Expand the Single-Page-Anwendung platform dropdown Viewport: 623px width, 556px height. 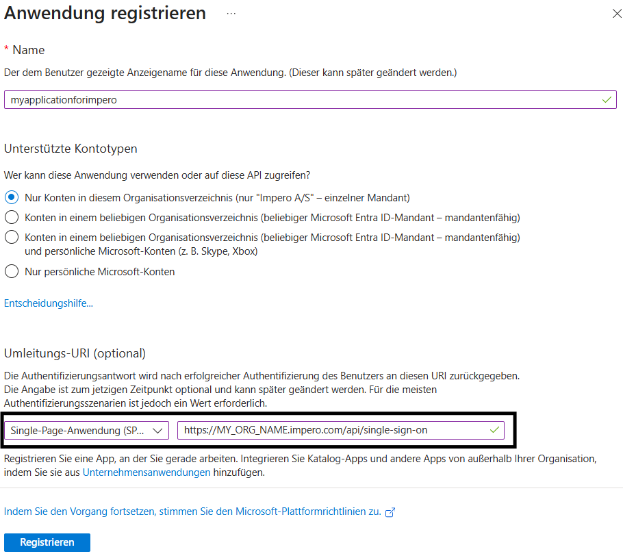click(x=86, y=430)
